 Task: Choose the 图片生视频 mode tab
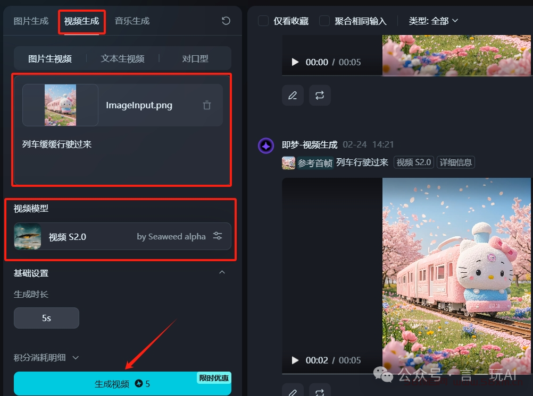pyautogui.click(x=50, y=59)
